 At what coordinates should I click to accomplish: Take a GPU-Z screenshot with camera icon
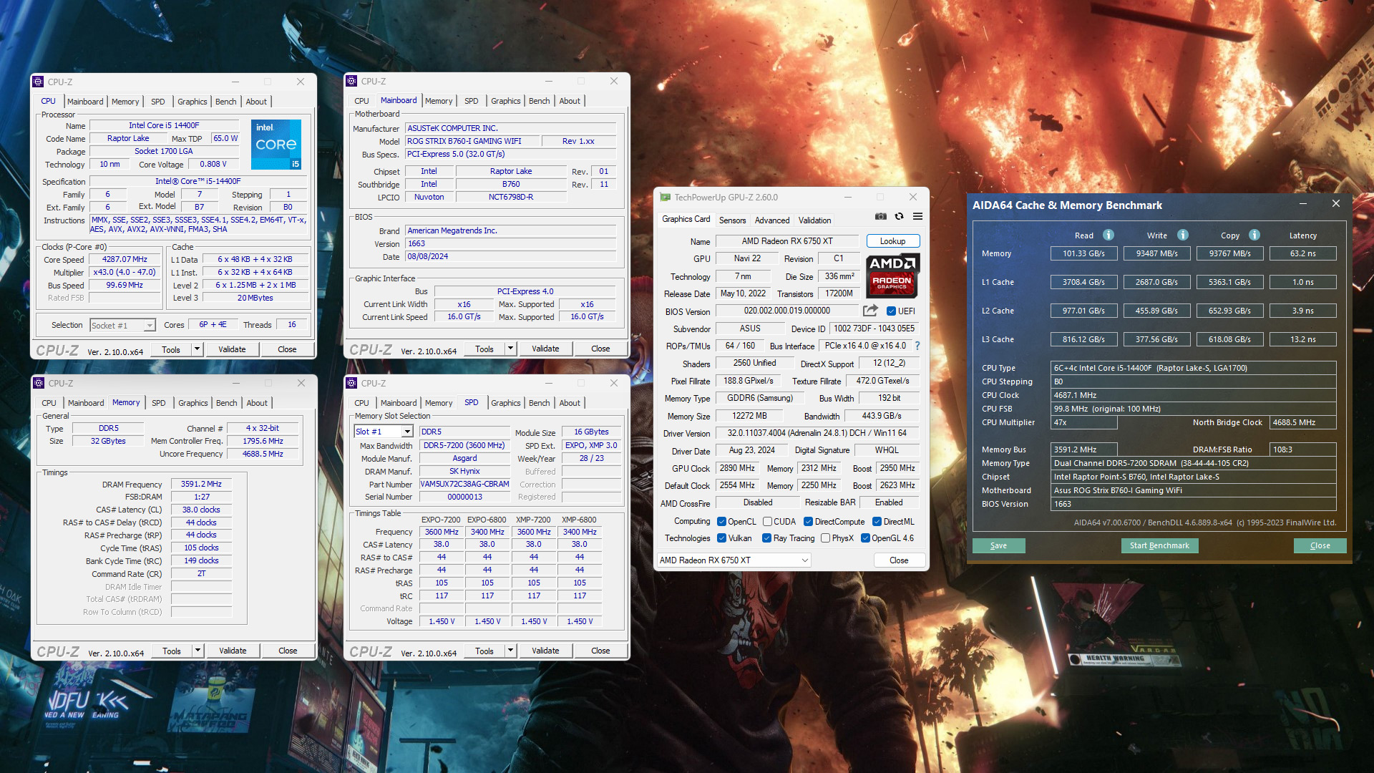tap(881, 217)
